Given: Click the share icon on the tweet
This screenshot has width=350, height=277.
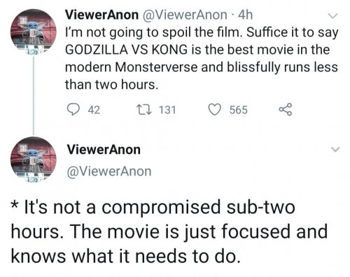Looking at the screenshot, I should click(286, 109).
